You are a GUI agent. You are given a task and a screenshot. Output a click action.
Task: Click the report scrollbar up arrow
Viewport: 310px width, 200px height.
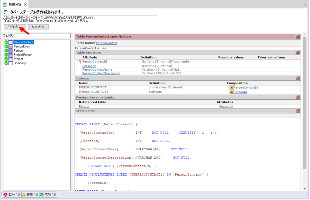tap(305, 35)
